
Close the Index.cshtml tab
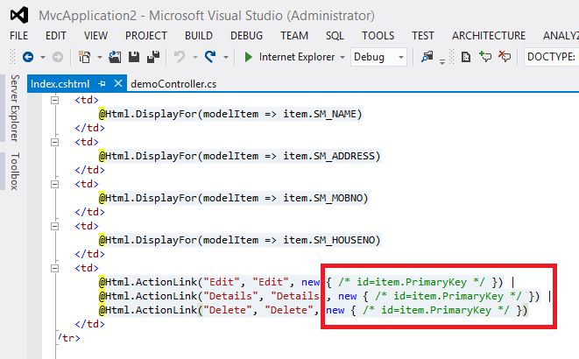118,83
